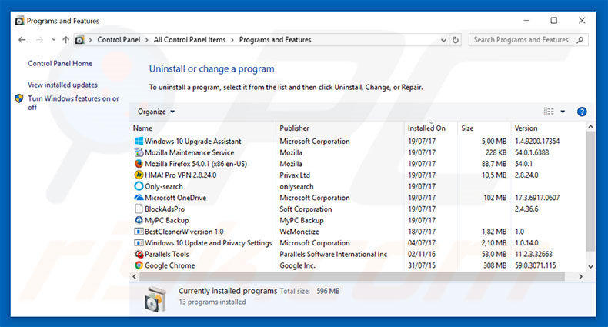Open the recent locations dropdown arrow
The image size is (608, 327).
54,39
